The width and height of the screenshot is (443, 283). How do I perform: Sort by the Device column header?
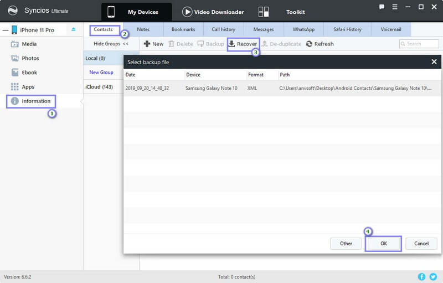[x=215, y=75]
